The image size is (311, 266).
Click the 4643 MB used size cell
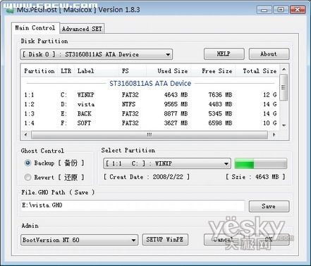(x=176, y=95)
